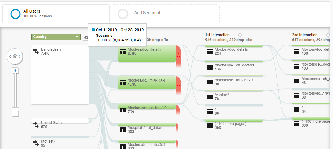
Task: Click the Bangladesh traffic arrows icon
Action: 36,51
